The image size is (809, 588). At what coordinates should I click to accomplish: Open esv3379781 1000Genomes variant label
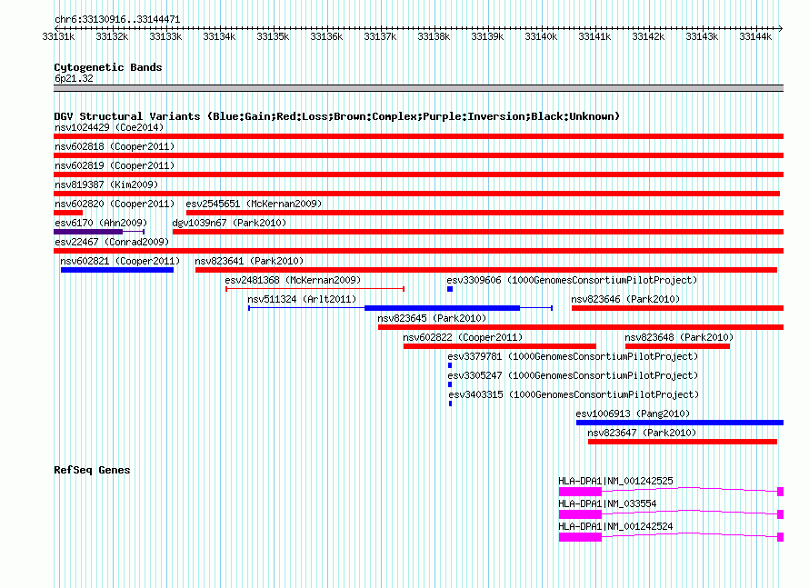click(573, 356)
